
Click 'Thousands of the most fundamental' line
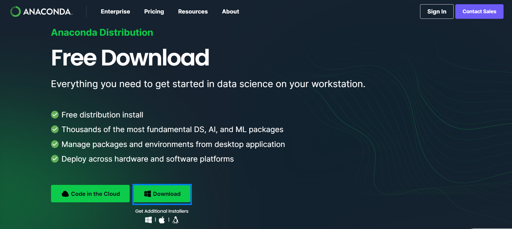tap(173, 129)
